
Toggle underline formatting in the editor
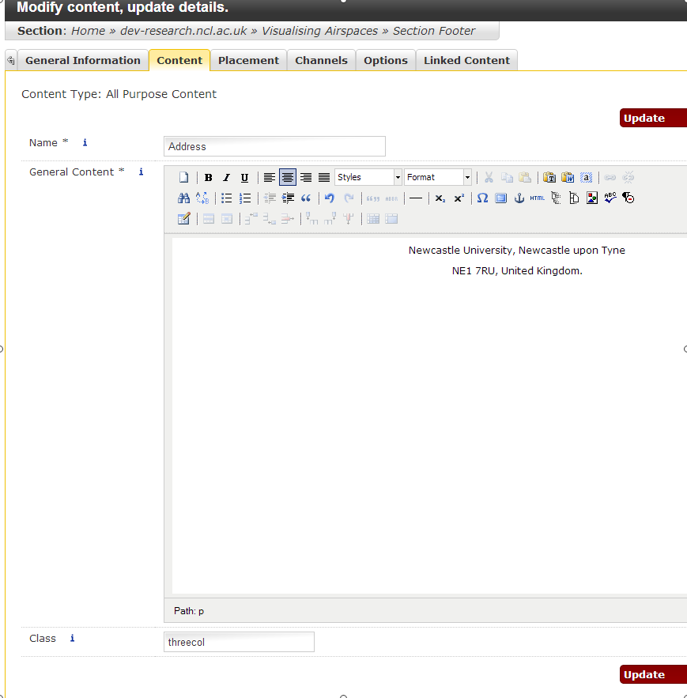(x=244, y=178)
